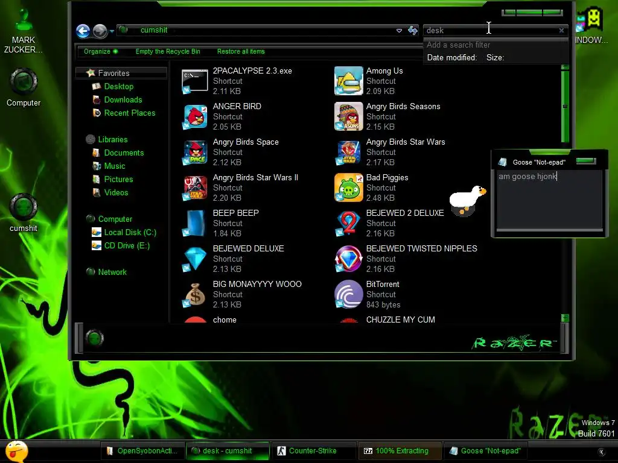Click the Start button smiley orb
Image resolution: width=618 pixels, height=463 pixels.
[x=16, y=451]
